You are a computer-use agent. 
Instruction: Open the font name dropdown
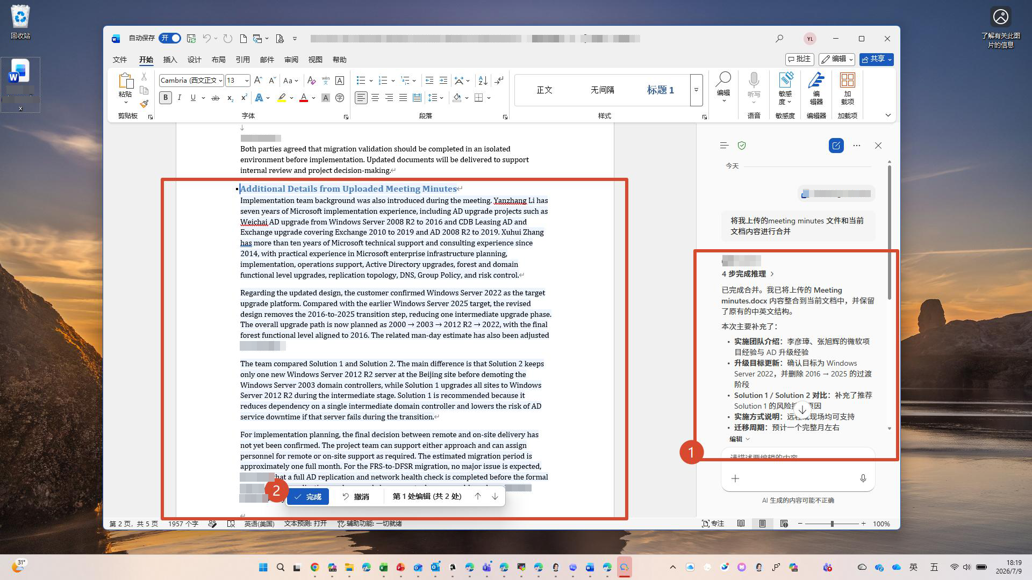click(x=220, y=81)
